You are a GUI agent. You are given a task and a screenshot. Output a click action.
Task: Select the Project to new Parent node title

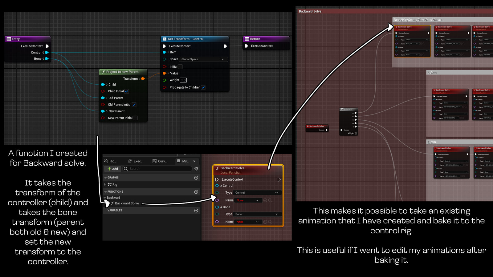pyautogui.click(x=122, y=72)
